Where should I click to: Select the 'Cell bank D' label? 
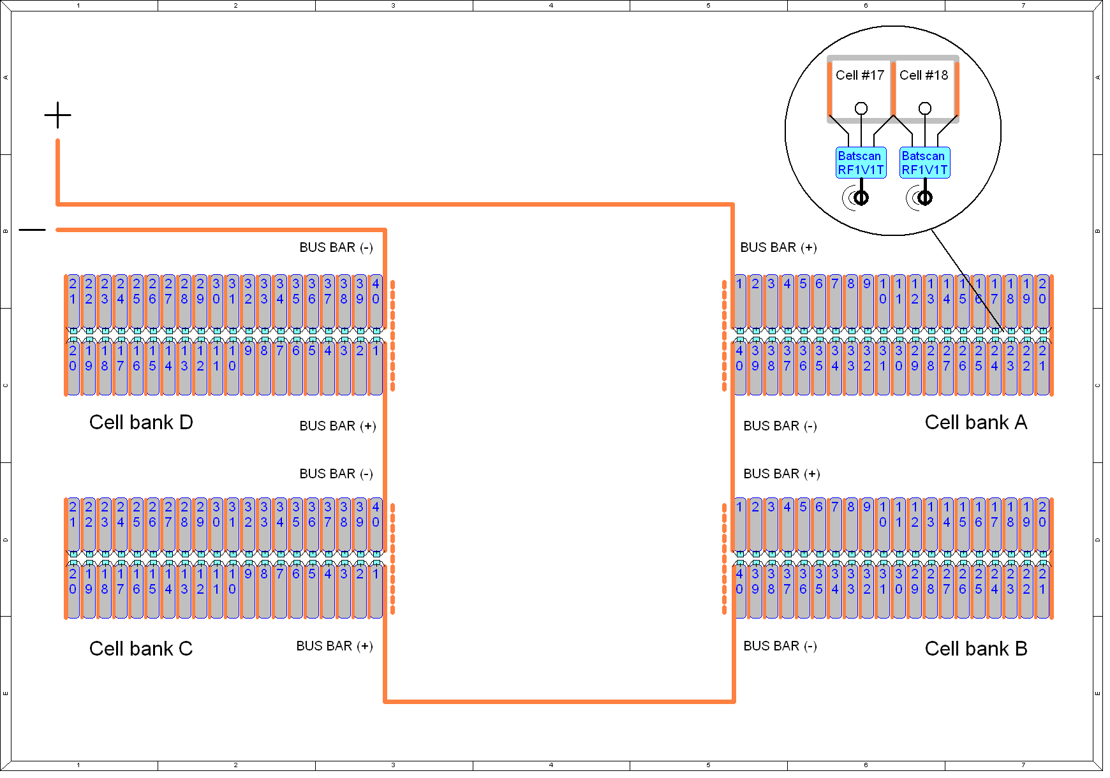coord(141,422)
